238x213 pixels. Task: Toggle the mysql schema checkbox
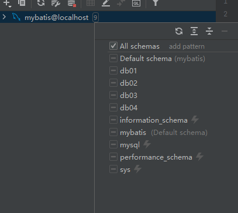click(x=113, y=144)
